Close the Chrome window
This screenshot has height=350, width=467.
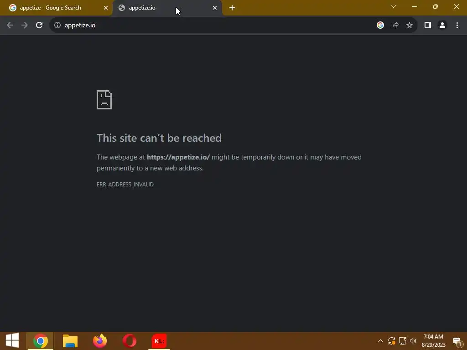pyautogui.click(x=456, y=6)
